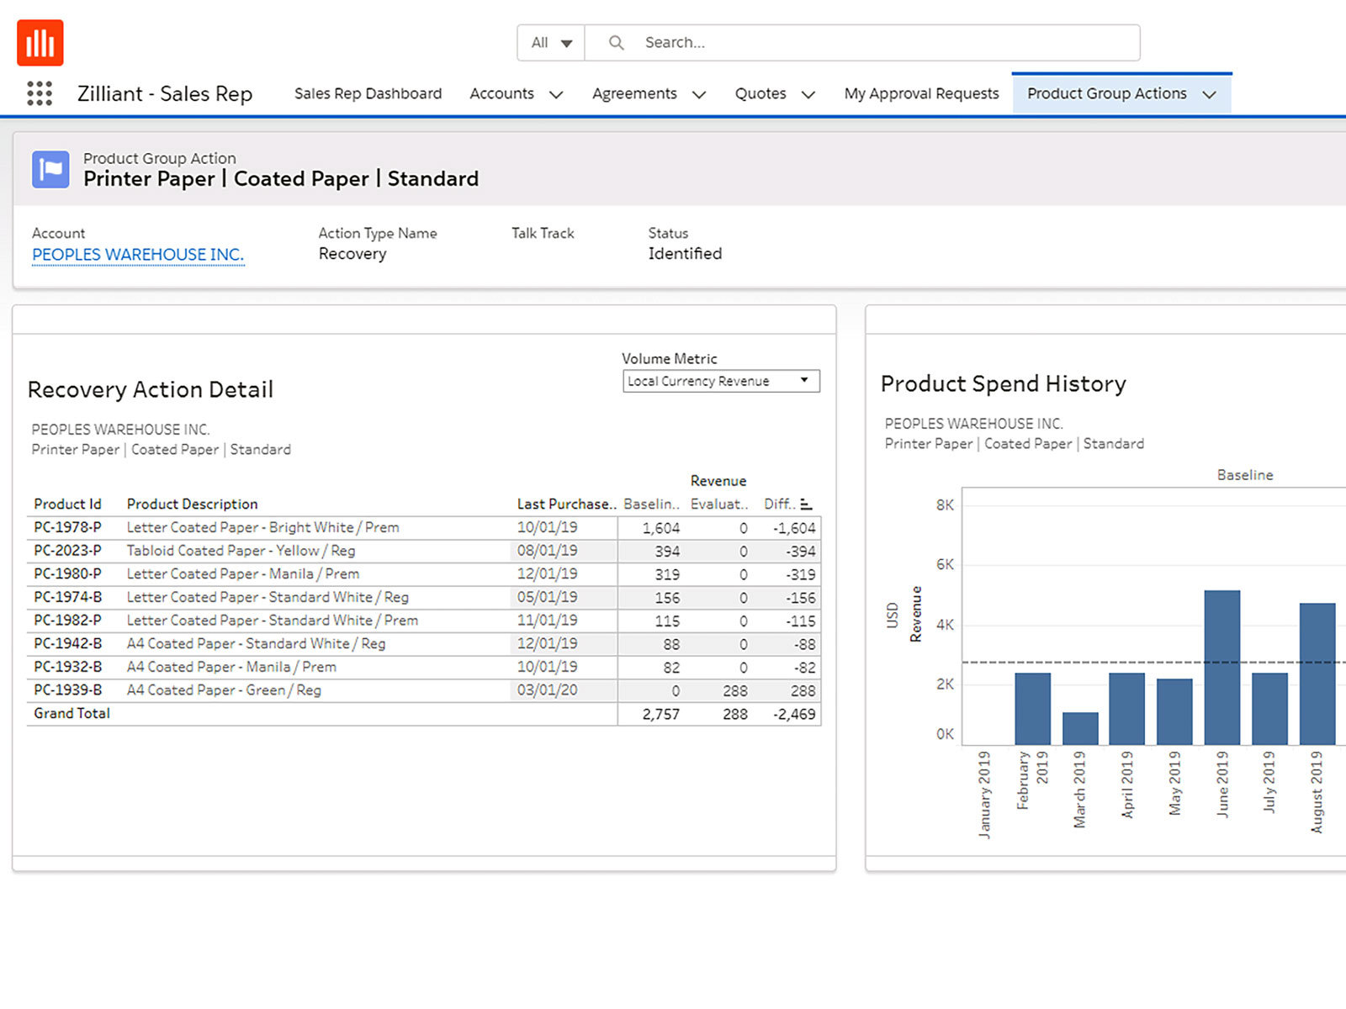Click the June 2019 bar in chart
Screen dimensions: 1346x1009
click(x=1222, y=668)
